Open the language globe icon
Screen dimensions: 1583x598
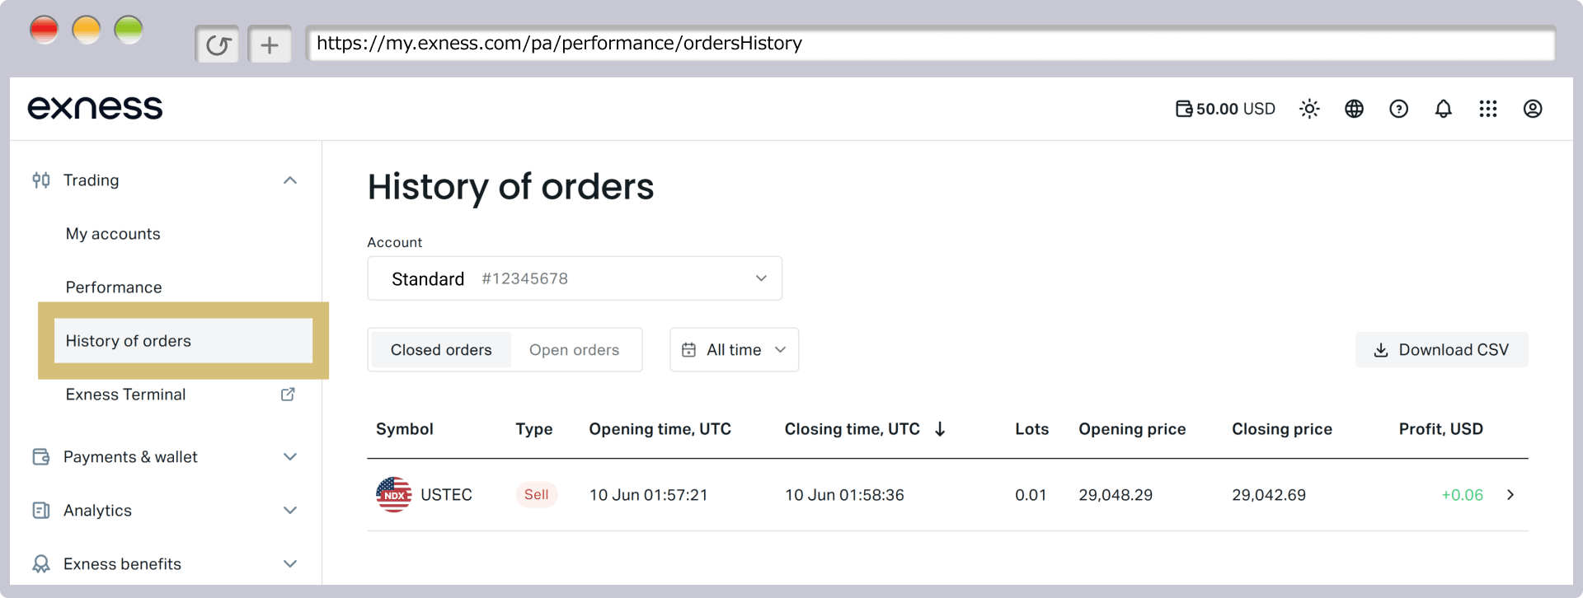[x=1354, y=109]
